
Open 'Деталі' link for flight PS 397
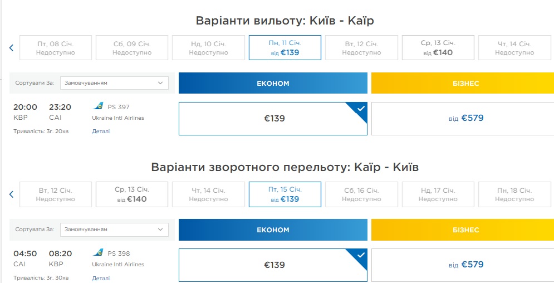[x=101, y=131]
